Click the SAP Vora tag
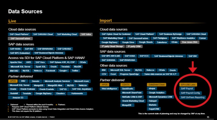 (x=40, y=62)
